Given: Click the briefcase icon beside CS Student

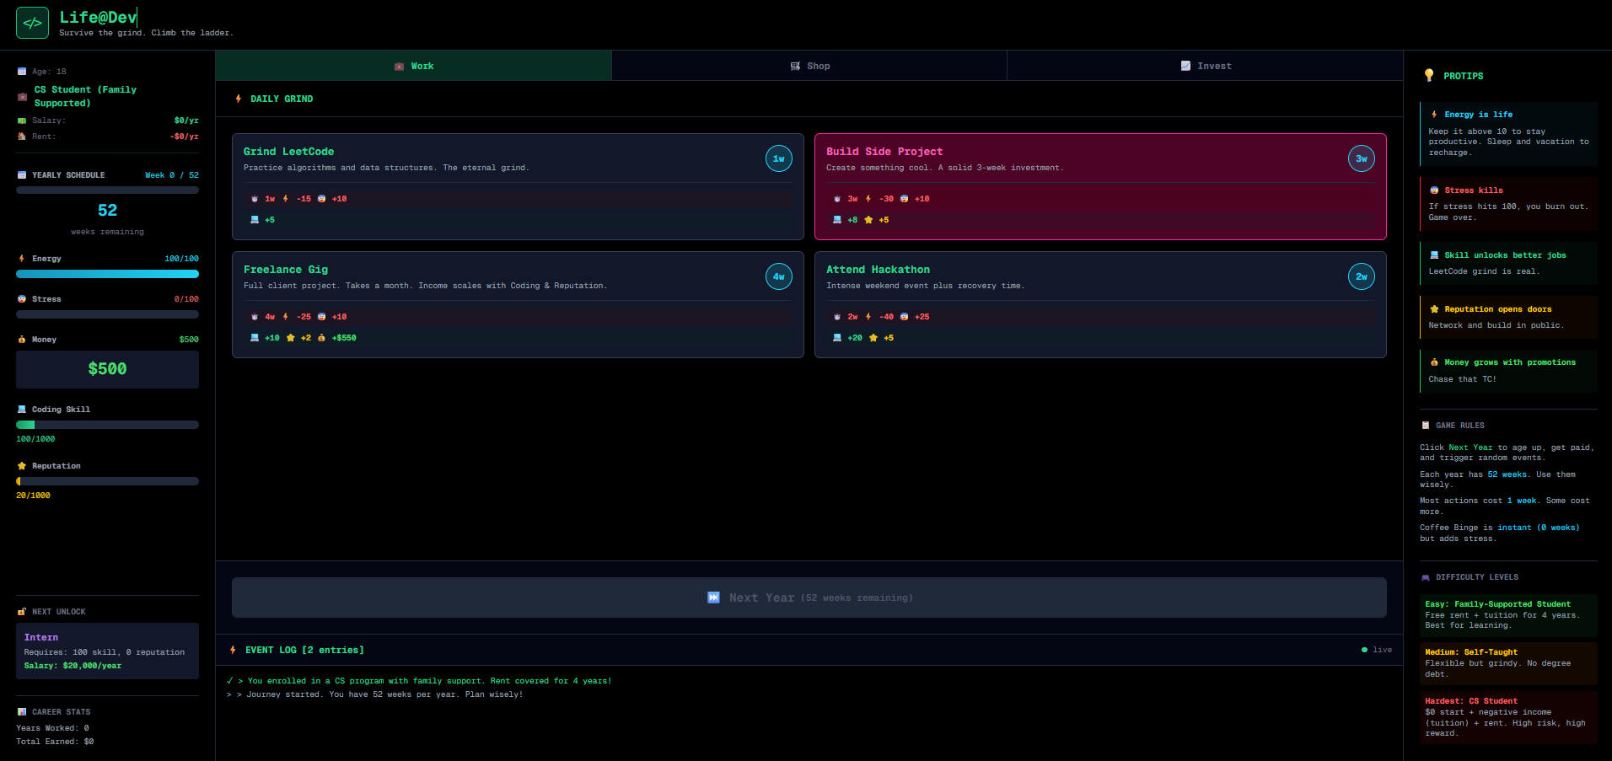Looking at the screenshot, I should tap(22, 97).
